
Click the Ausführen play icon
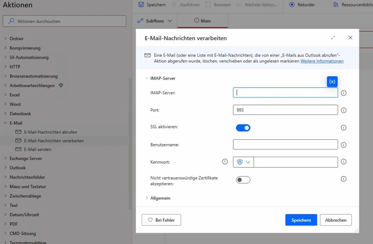click(x=175, y=5)
